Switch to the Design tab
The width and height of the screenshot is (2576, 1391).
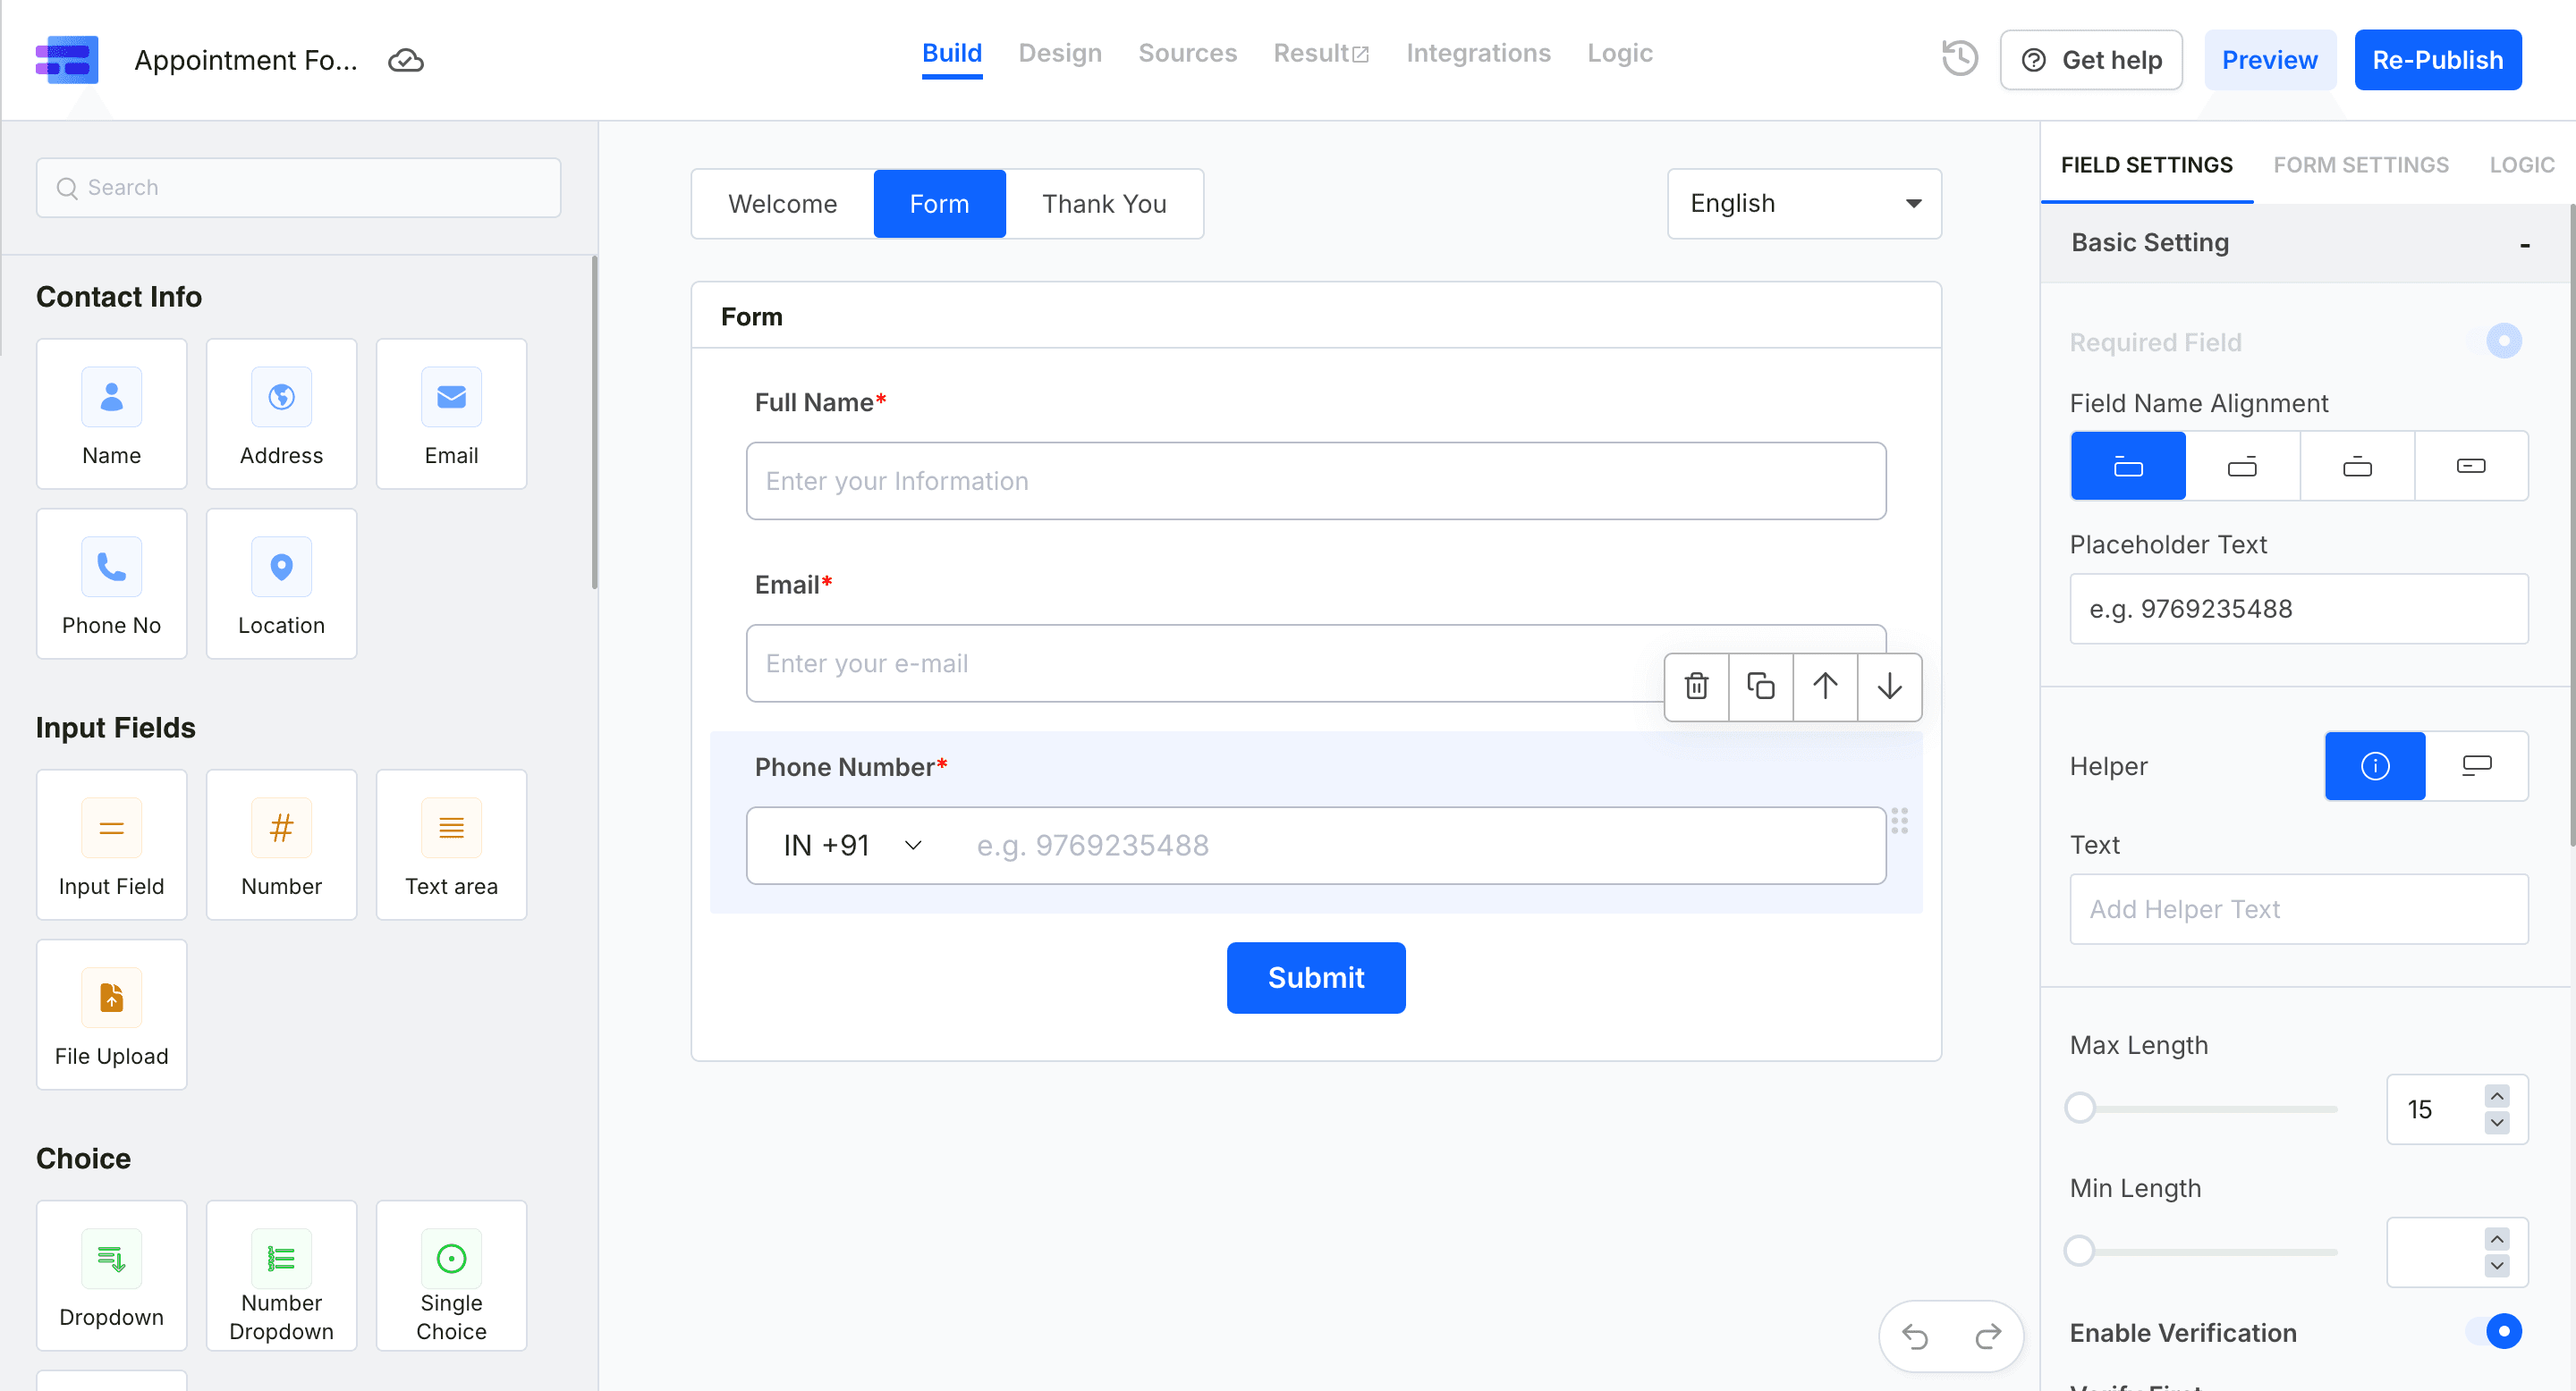pyautogui.click(x=1060, y=53)
